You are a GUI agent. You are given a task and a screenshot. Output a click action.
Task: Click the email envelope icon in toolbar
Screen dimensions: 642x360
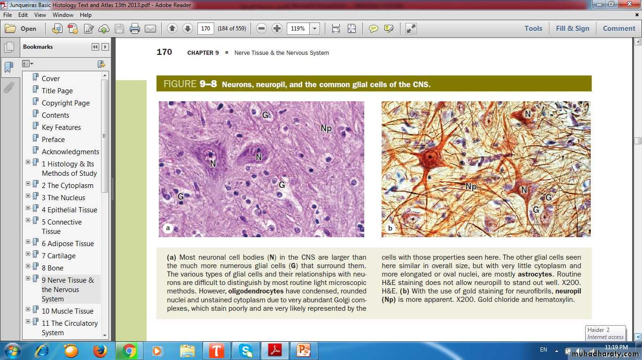150,29
